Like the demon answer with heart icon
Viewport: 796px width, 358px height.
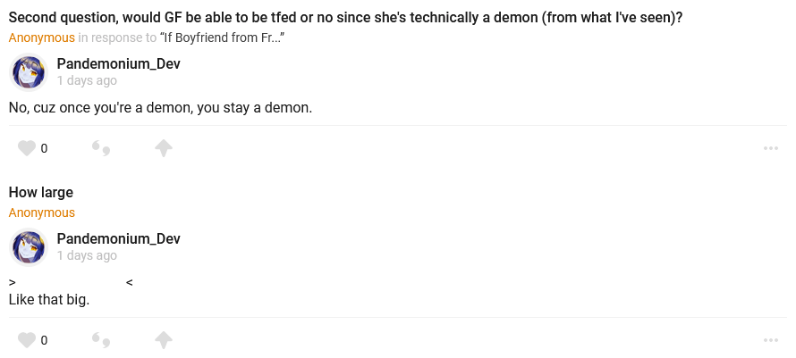tap(27, 148)
